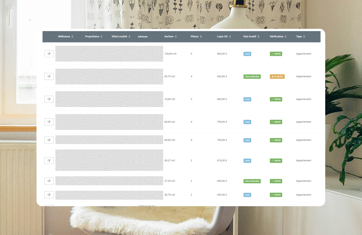362x235 pixels.
Task: Select the 45,70 m2 surface cell
Action: 170,195
